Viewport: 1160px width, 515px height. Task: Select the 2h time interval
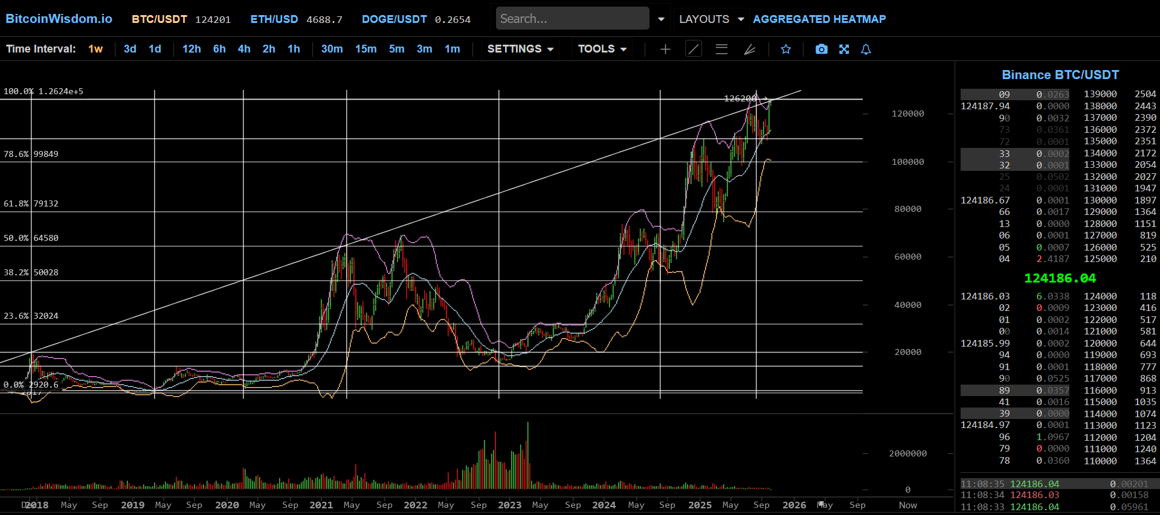269,49
